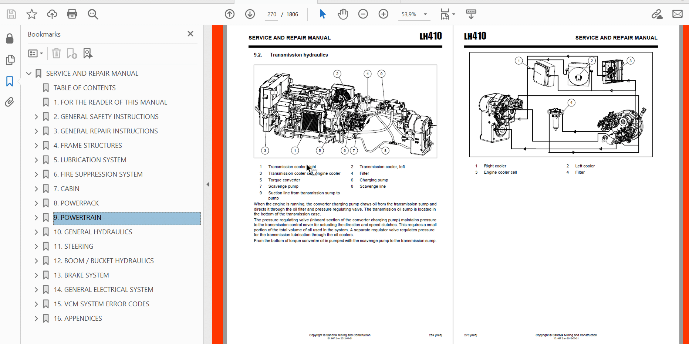Viewport: 689px width, 344px height.
Task: Expand 2. GENERAL SAFETY INSTRUCTIONS bookmark
Action: (x=36, y=117)
